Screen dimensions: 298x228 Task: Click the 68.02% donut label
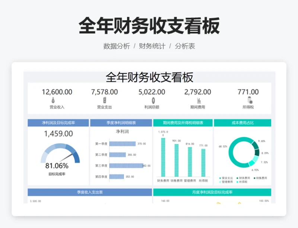pos(223,147)
